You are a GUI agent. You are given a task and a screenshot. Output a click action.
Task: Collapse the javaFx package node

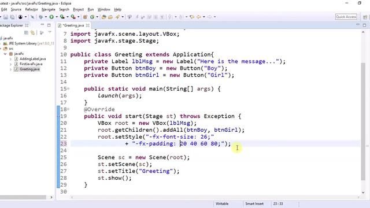click(x=5, y=54)
